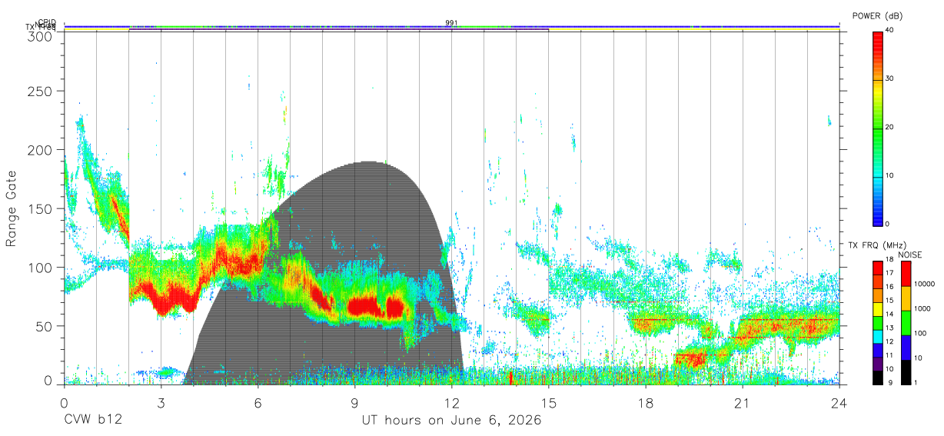Pick the cyan 12-13 MHz TX FRQ swatch

tap(877, 335)
